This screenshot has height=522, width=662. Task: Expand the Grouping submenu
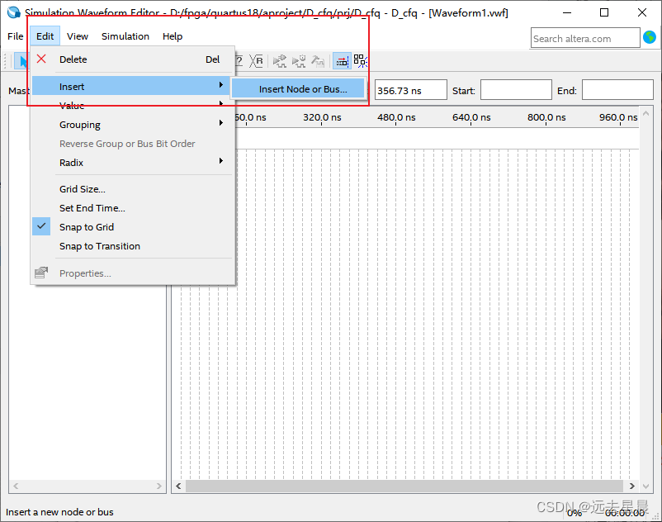[132, 124]
